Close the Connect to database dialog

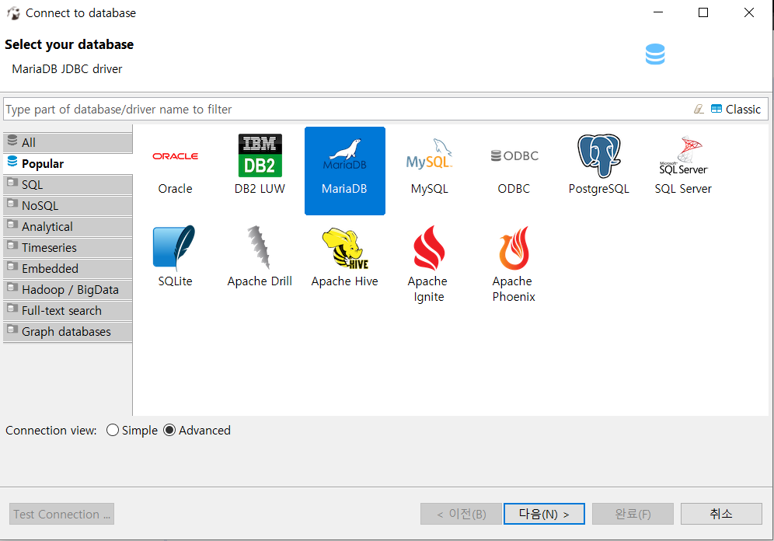[749, 13]
